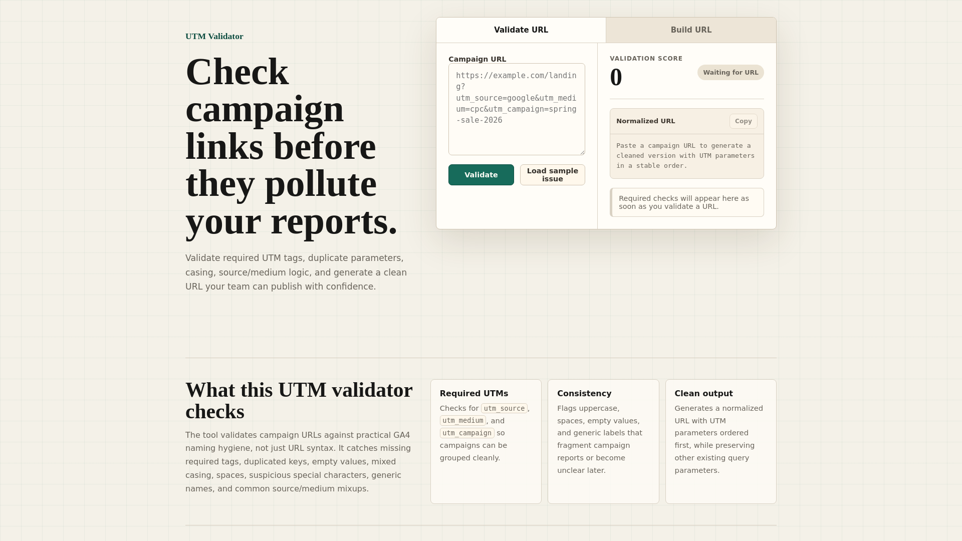The image size is (962, 541).
Task: Copy the normalized URL
Action: [x=743, y=121]
